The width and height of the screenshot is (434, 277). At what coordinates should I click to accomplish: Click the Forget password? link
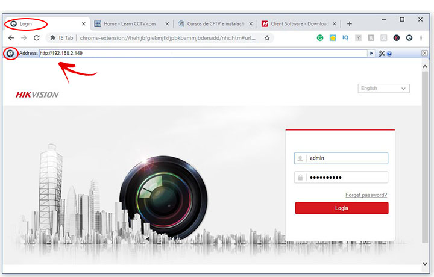pyautogui.click(x=366, y=195)
